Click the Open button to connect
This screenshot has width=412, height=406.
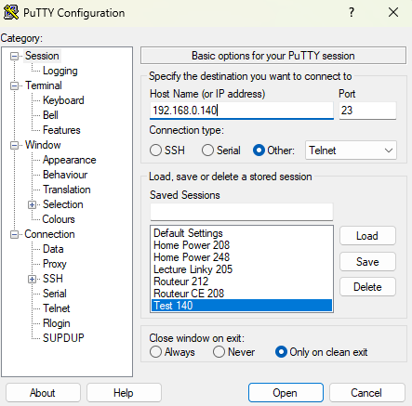click(286, 393)
